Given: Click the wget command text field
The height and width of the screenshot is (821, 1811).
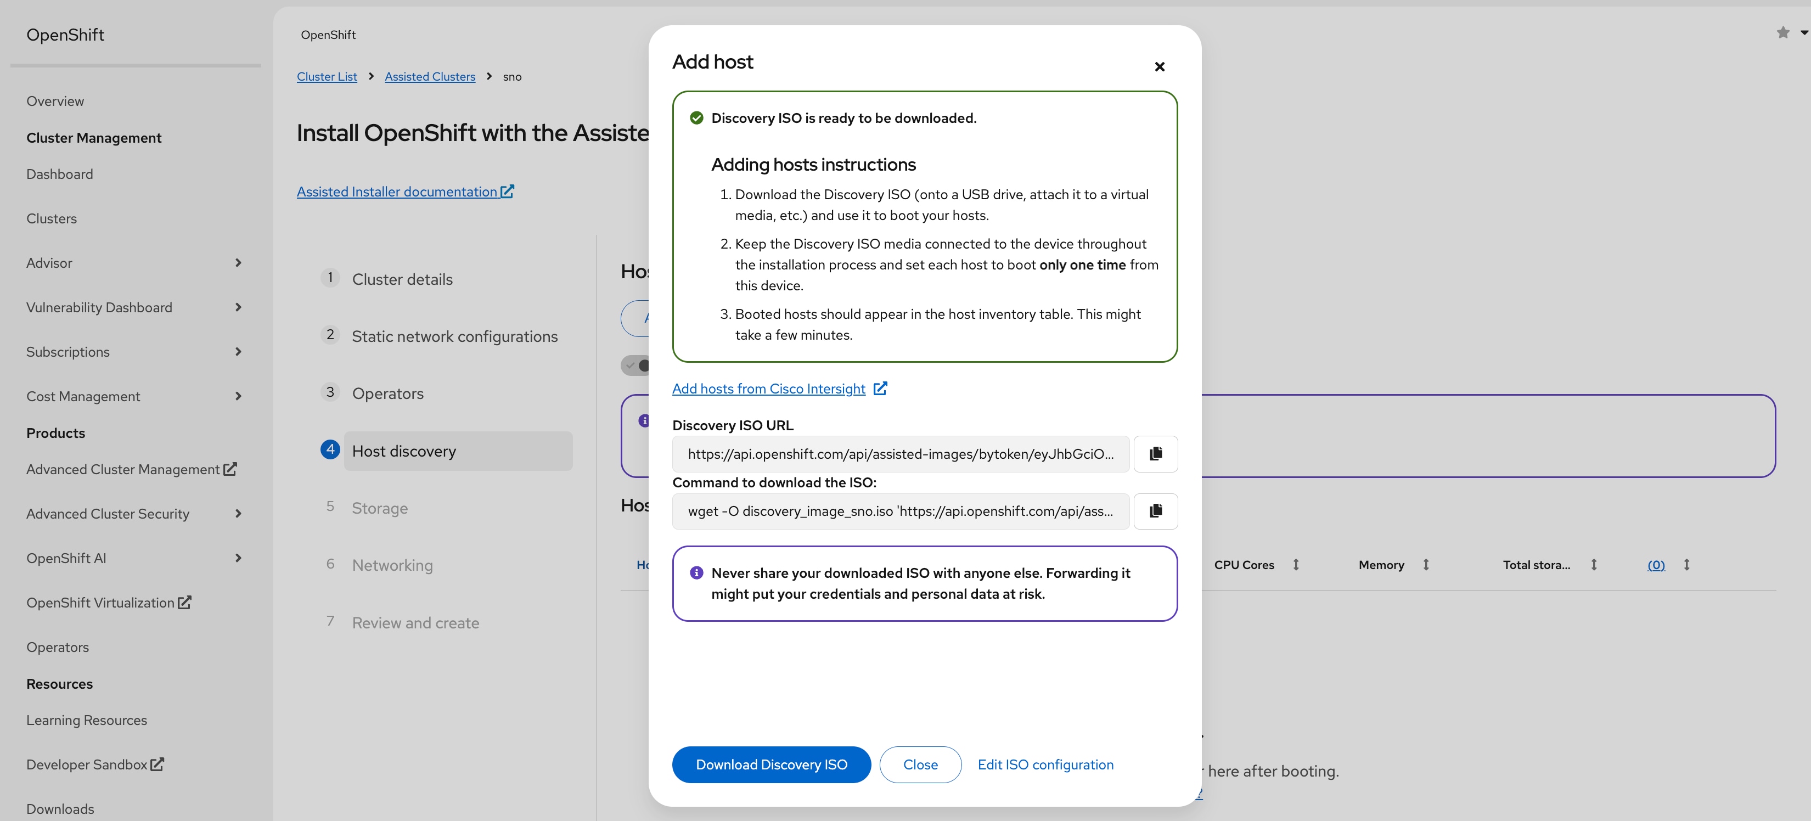Looking at the screenshot, I should click(901, 510).
